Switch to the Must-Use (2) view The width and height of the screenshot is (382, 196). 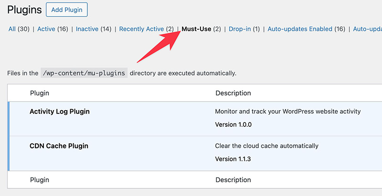pos(201,29)
